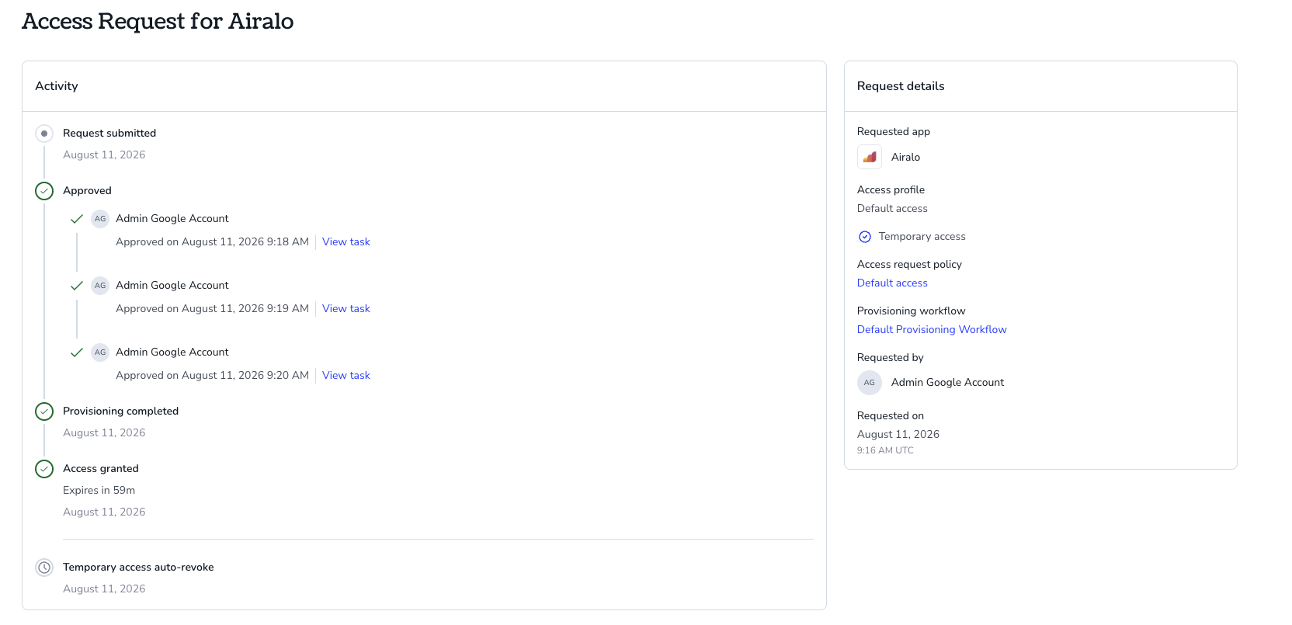Open View task for the 9:20 AM approval
The image size is (1292, 625).
346,376
